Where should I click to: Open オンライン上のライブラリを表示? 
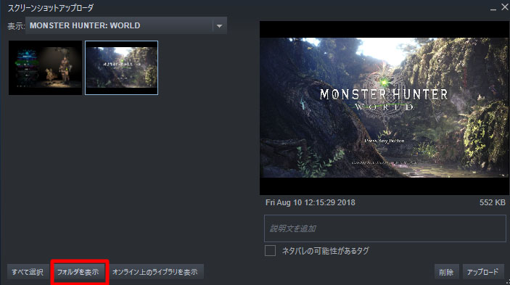tap(155, 272)
